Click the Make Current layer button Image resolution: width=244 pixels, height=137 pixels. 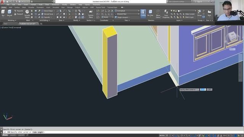click(x=189, y=14)
